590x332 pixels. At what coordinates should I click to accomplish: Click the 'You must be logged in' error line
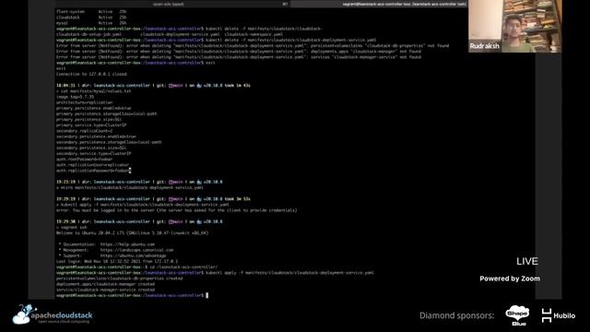(176, 210)
